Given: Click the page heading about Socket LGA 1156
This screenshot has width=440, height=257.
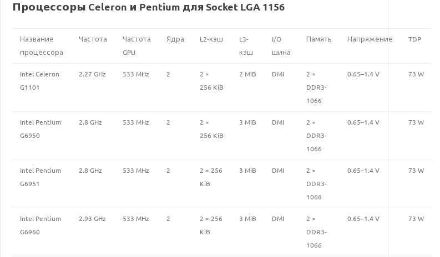Looking at the screenshot, I should 148,8.
